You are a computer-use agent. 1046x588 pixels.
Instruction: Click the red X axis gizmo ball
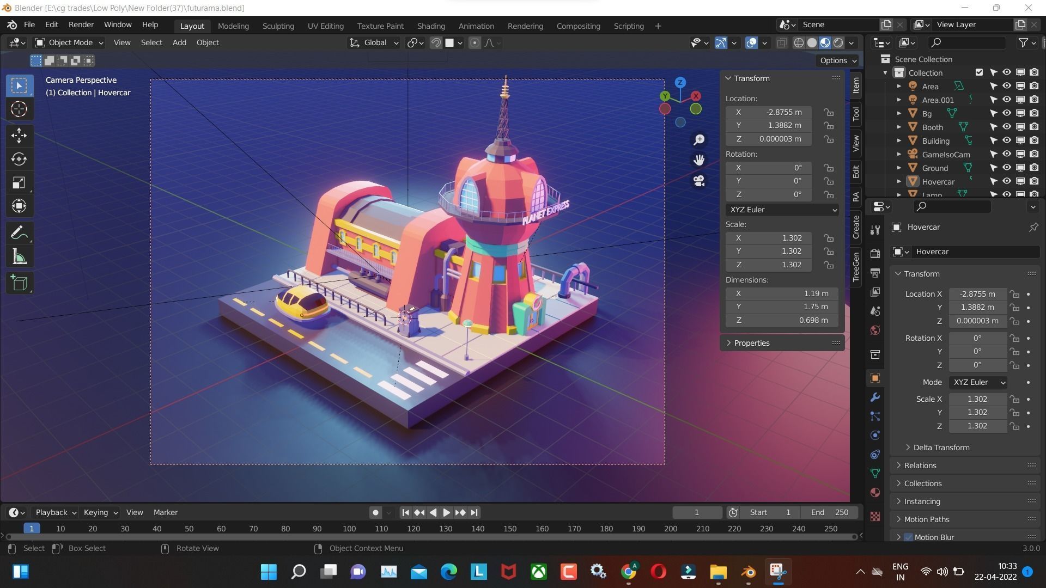pos(696,96)
